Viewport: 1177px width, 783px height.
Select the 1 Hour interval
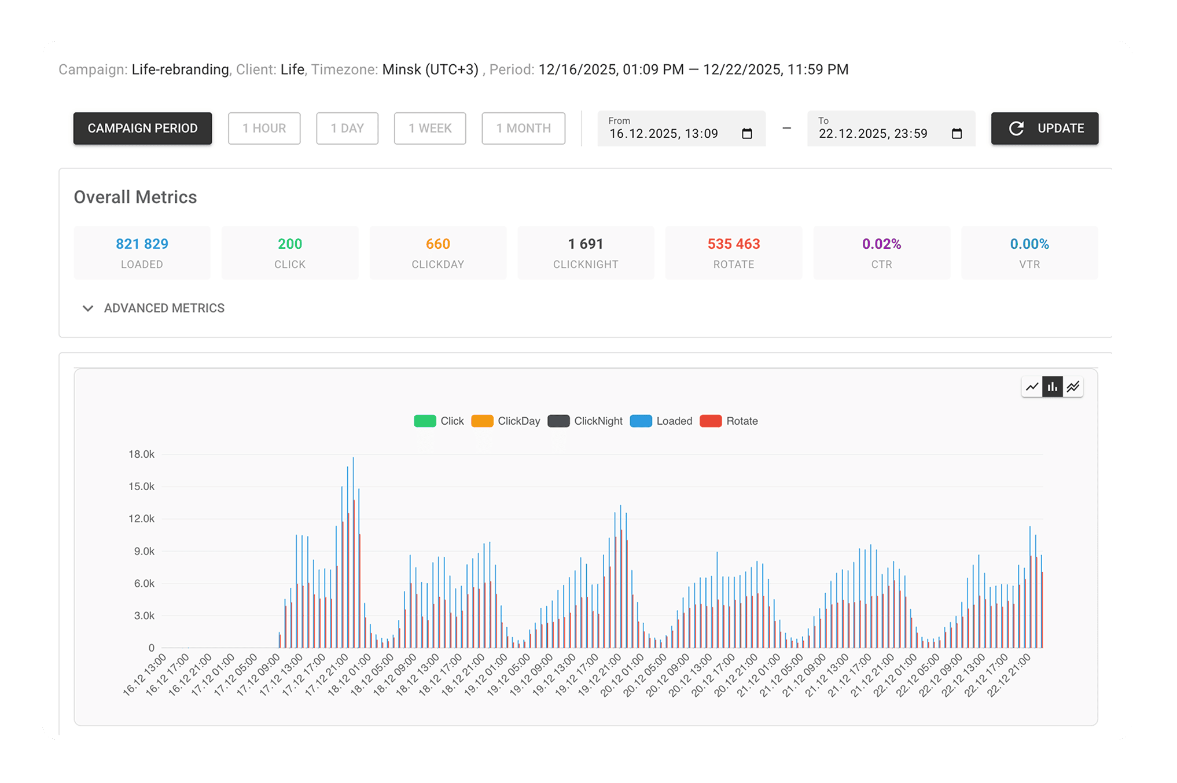[264, 128]
